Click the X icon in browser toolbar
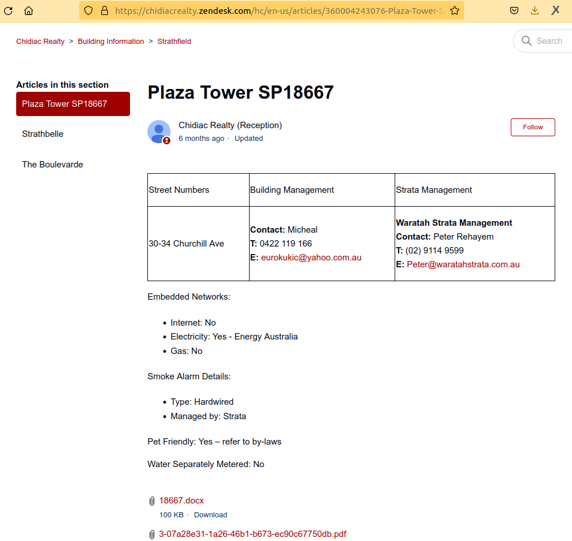Viewport: 572px width, 541px height. [x=555, y=10]
